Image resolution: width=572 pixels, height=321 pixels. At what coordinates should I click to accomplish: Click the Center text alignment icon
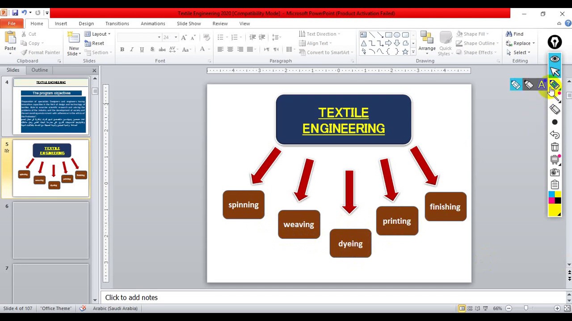[230, 49]
